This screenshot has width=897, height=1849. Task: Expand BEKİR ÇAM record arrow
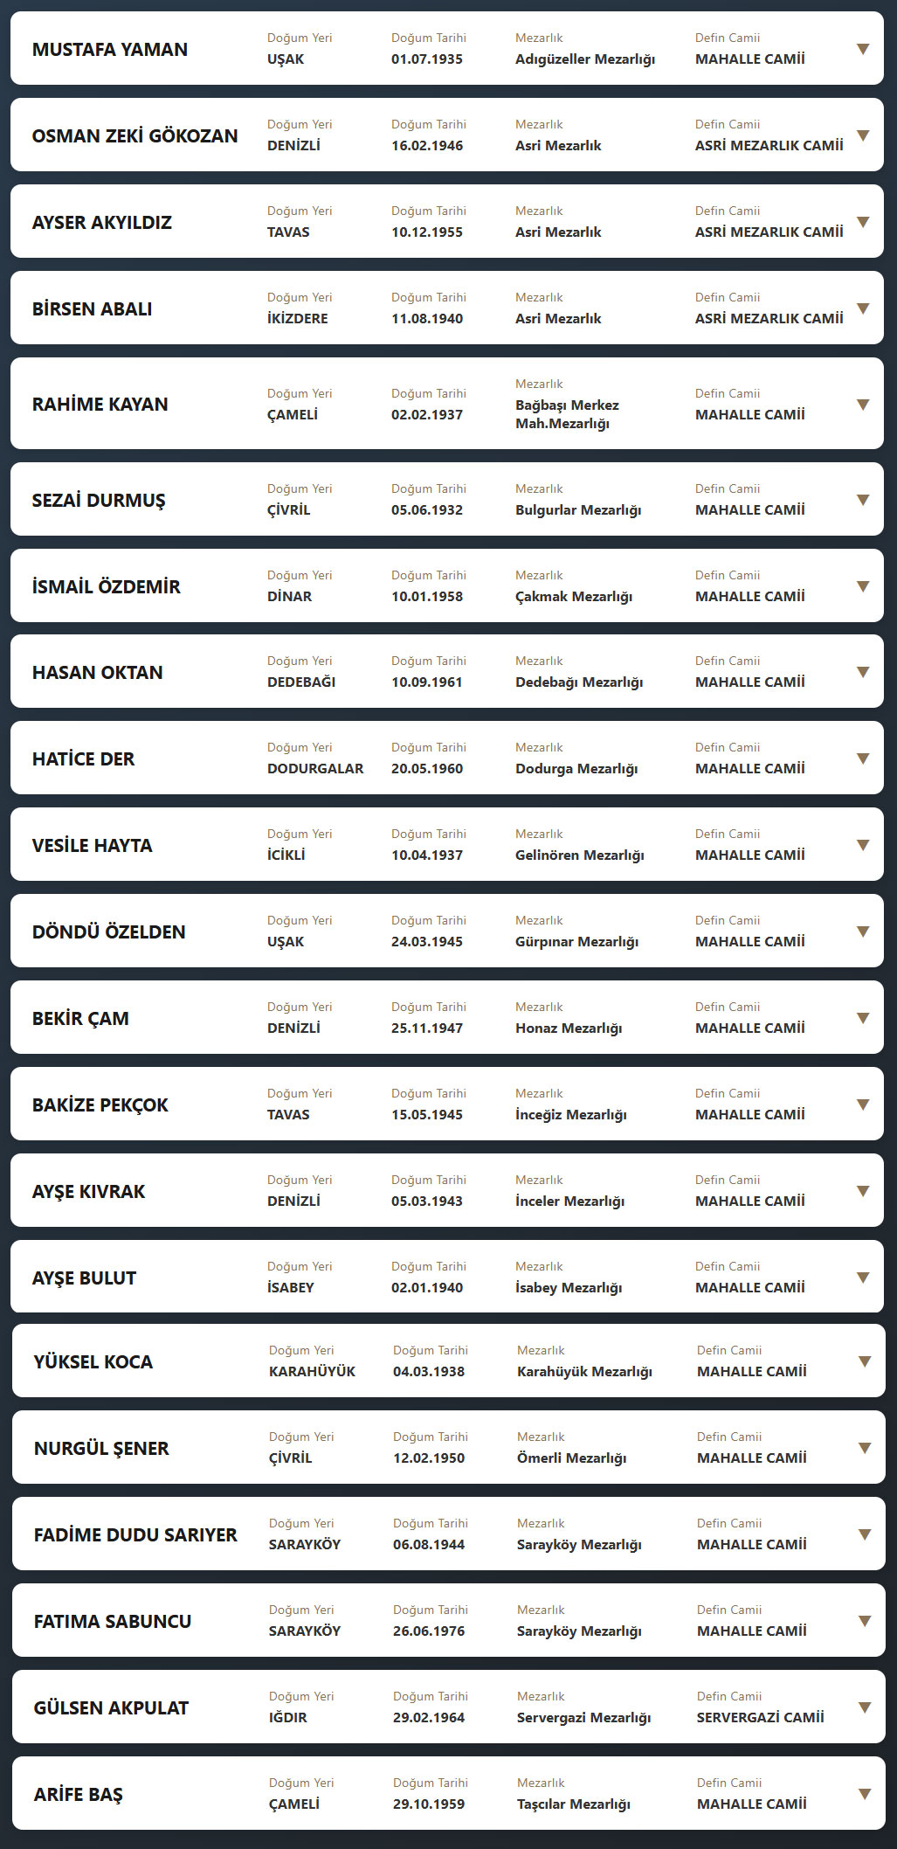point(863,1018)
